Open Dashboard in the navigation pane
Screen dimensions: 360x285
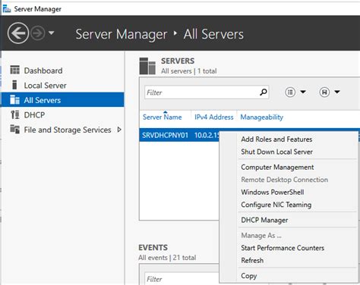click(43, 70)
